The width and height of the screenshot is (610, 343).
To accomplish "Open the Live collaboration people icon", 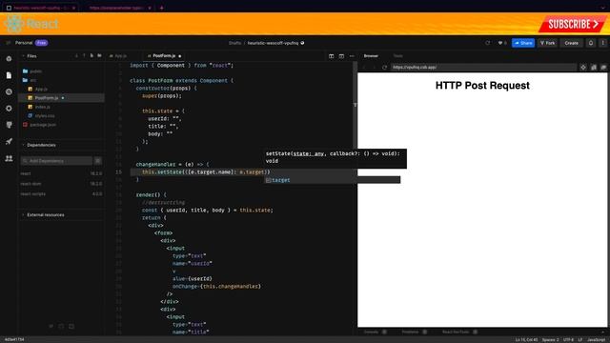I will click(x=9, y=158).
